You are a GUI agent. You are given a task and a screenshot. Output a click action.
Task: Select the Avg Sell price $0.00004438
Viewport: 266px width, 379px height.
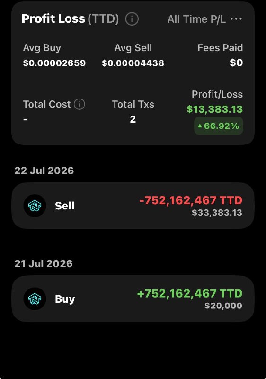(133, 63)
